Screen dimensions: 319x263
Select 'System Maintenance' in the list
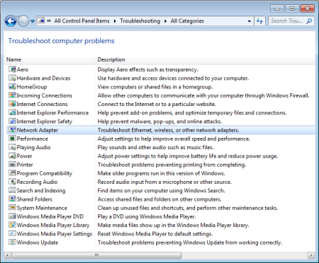pyautogui.click(x=42, y=208)
